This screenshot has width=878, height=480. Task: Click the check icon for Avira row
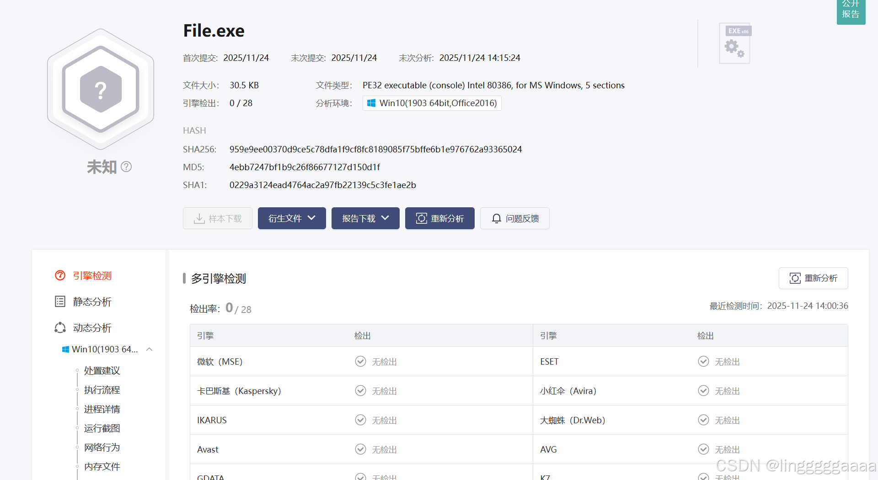coord(703,391)
